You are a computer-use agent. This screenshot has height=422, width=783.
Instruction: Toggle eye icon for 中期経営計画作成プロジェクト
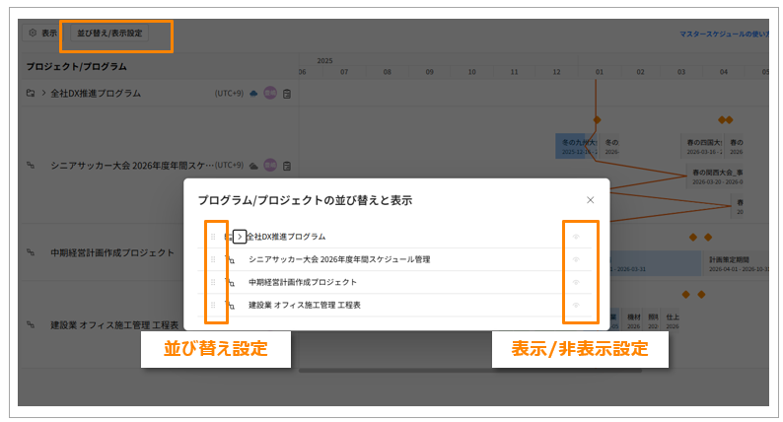pyautogui.click(x=576, y=282)
